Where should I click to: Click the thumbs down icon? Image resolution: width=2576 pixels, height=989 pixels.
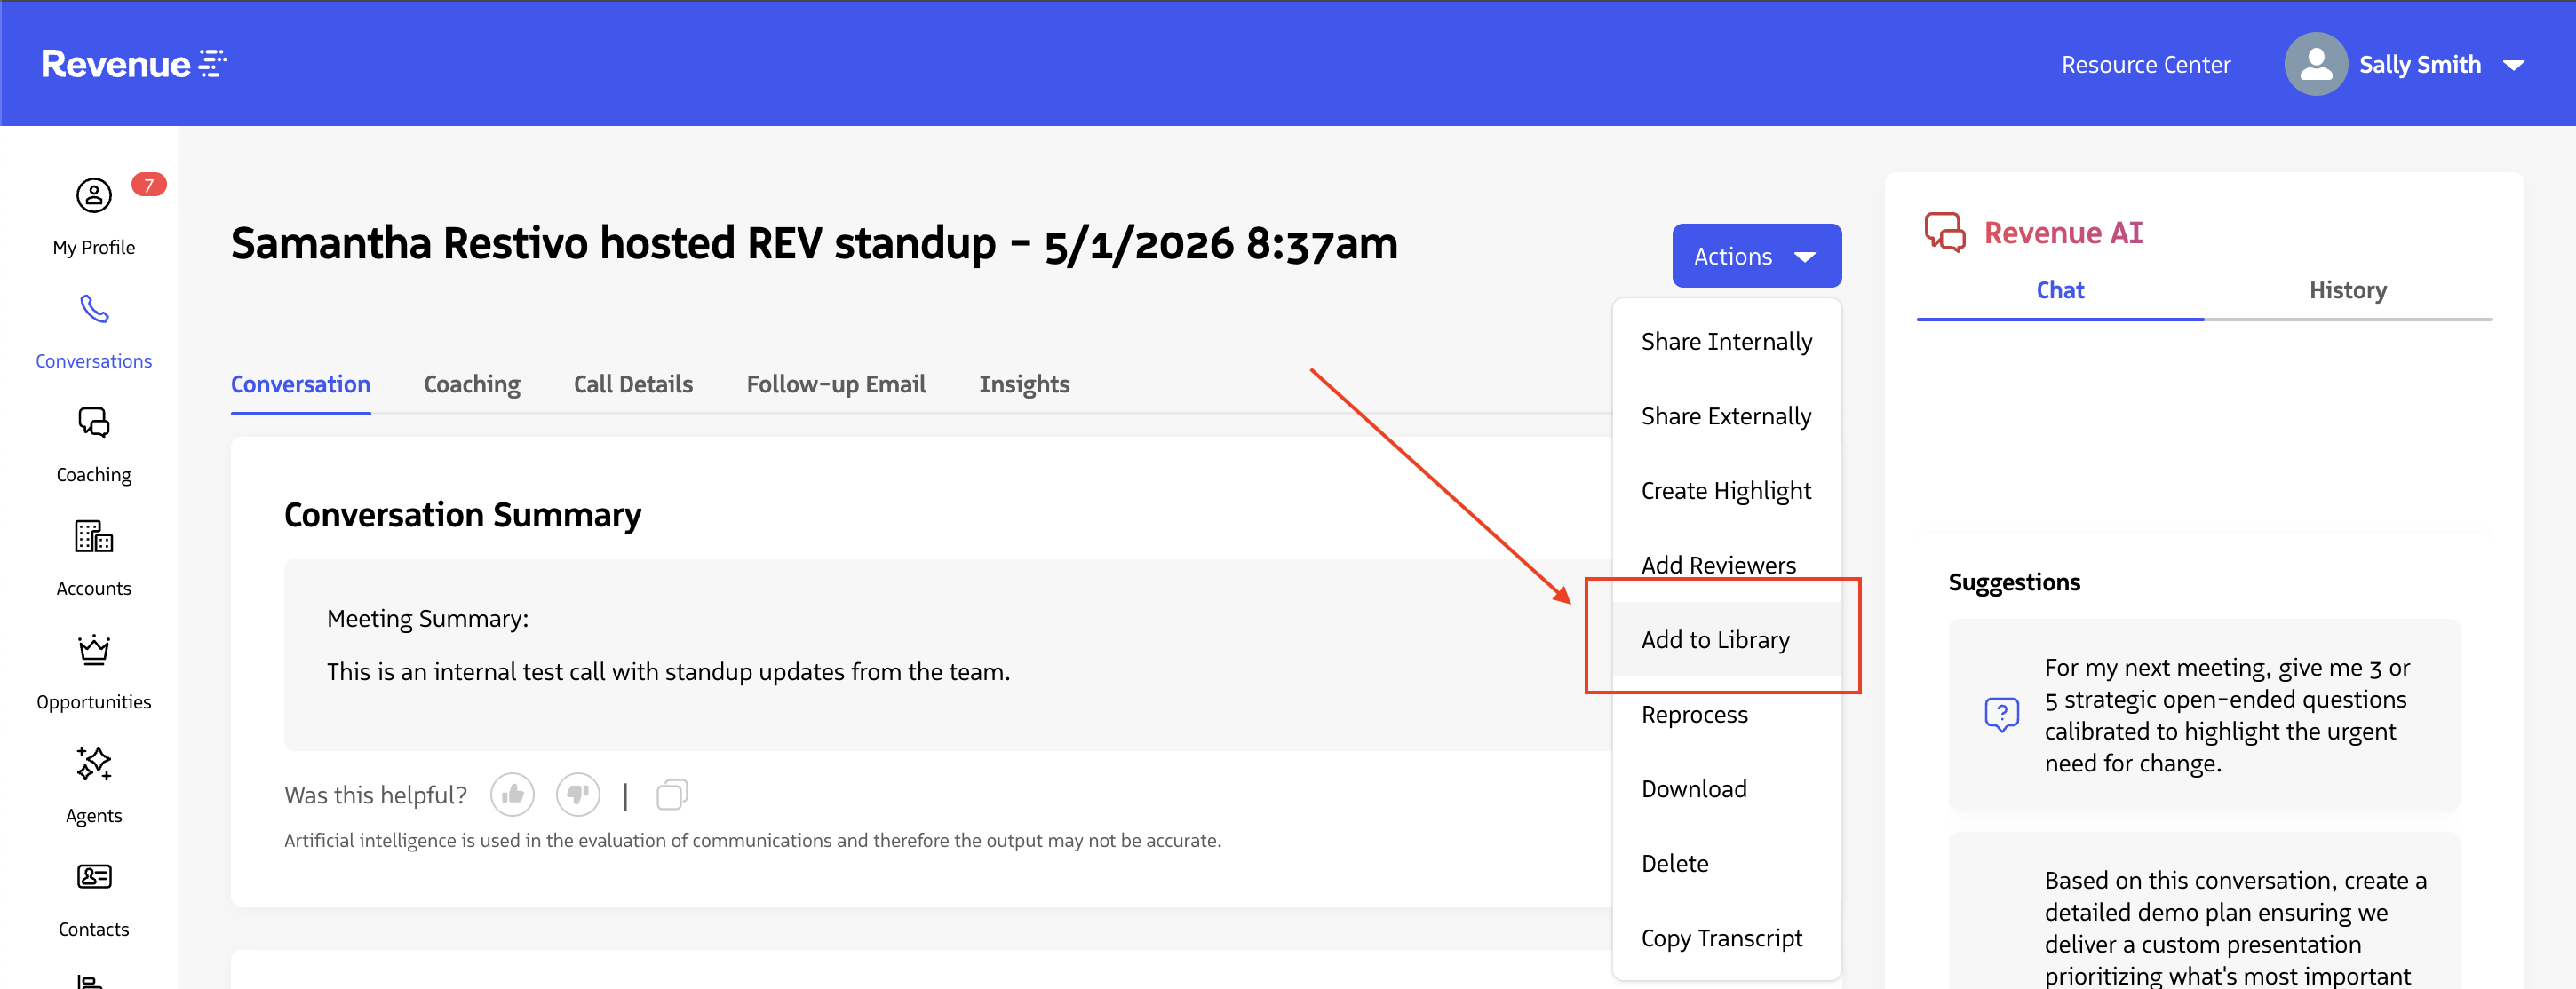point(578,795)
